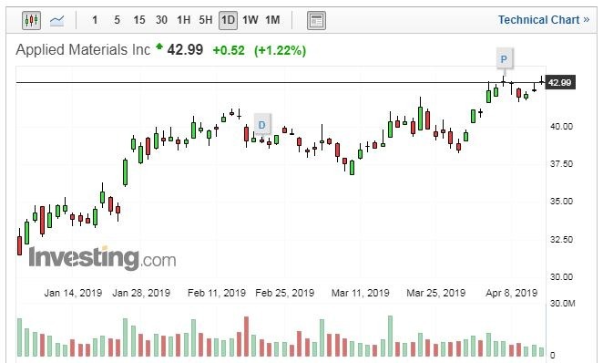Click the 35.00 price axis label

tap(561, 201)
